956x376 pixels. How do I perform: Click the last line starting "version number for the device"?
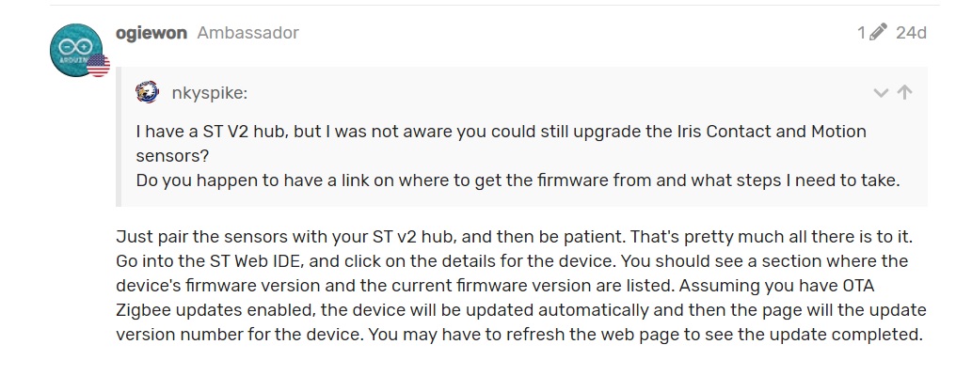[x=518, y=335]
